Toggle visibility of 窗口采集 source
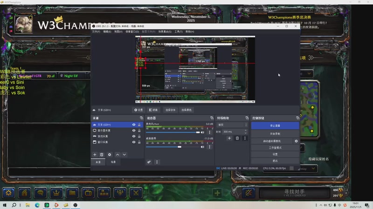 click(134, 142)
